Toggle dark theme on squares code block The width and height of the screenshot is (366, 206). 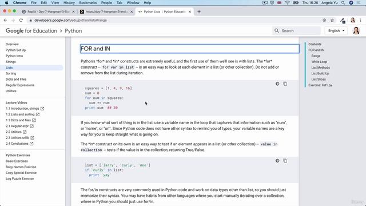[277, 84]
